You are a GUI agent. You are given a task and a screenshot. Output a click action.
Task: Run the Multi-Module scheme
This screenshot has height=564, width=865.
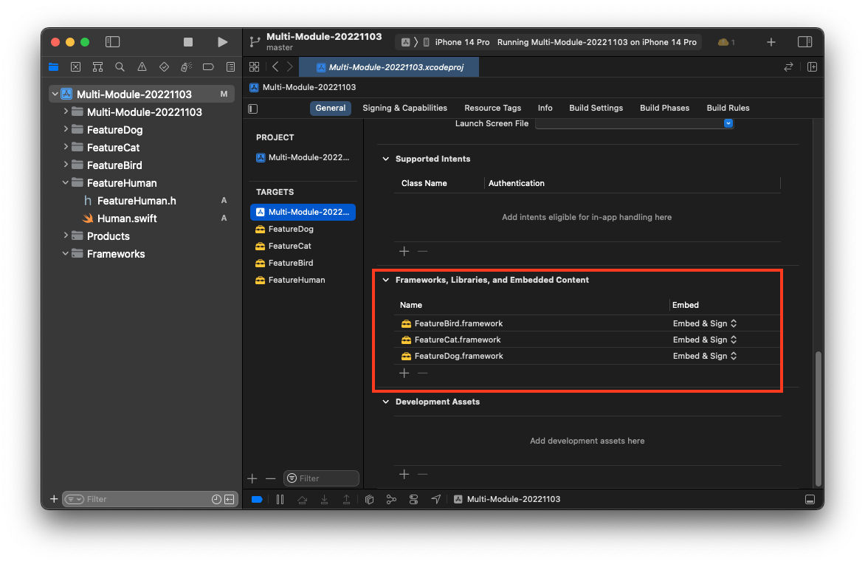[222, 42]
